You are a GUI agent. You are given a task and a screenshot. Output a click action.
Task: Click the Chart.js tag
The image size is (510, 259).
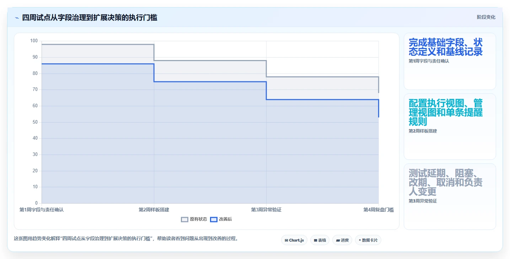[x=294, y=240]
